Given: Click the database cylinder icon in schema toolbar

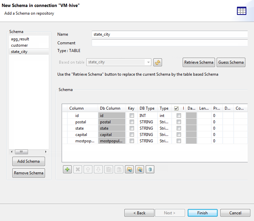Looking at the screenshot, I should [150, 169].
